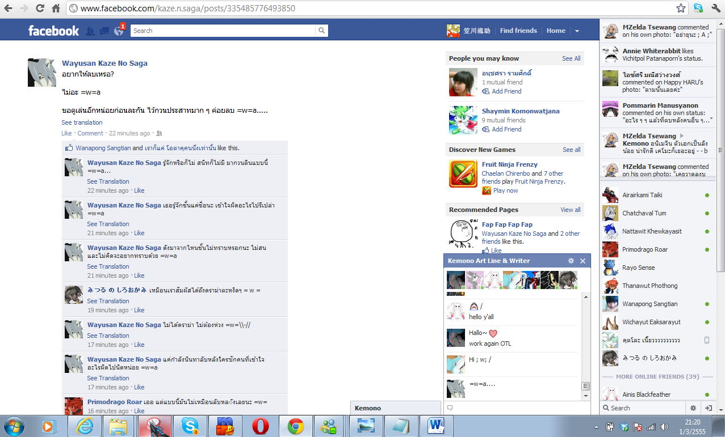Click View all in Recommended Pages

click(x=571, y=210)
